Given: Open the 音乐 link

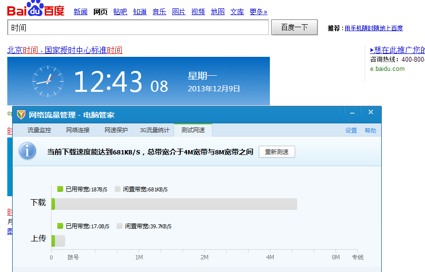Looking at the screenshot, I should point(159,12).
